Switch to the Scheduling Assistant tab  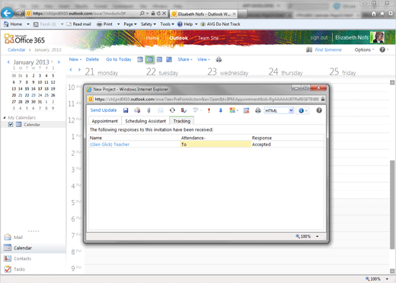click(x=145, y=121)
